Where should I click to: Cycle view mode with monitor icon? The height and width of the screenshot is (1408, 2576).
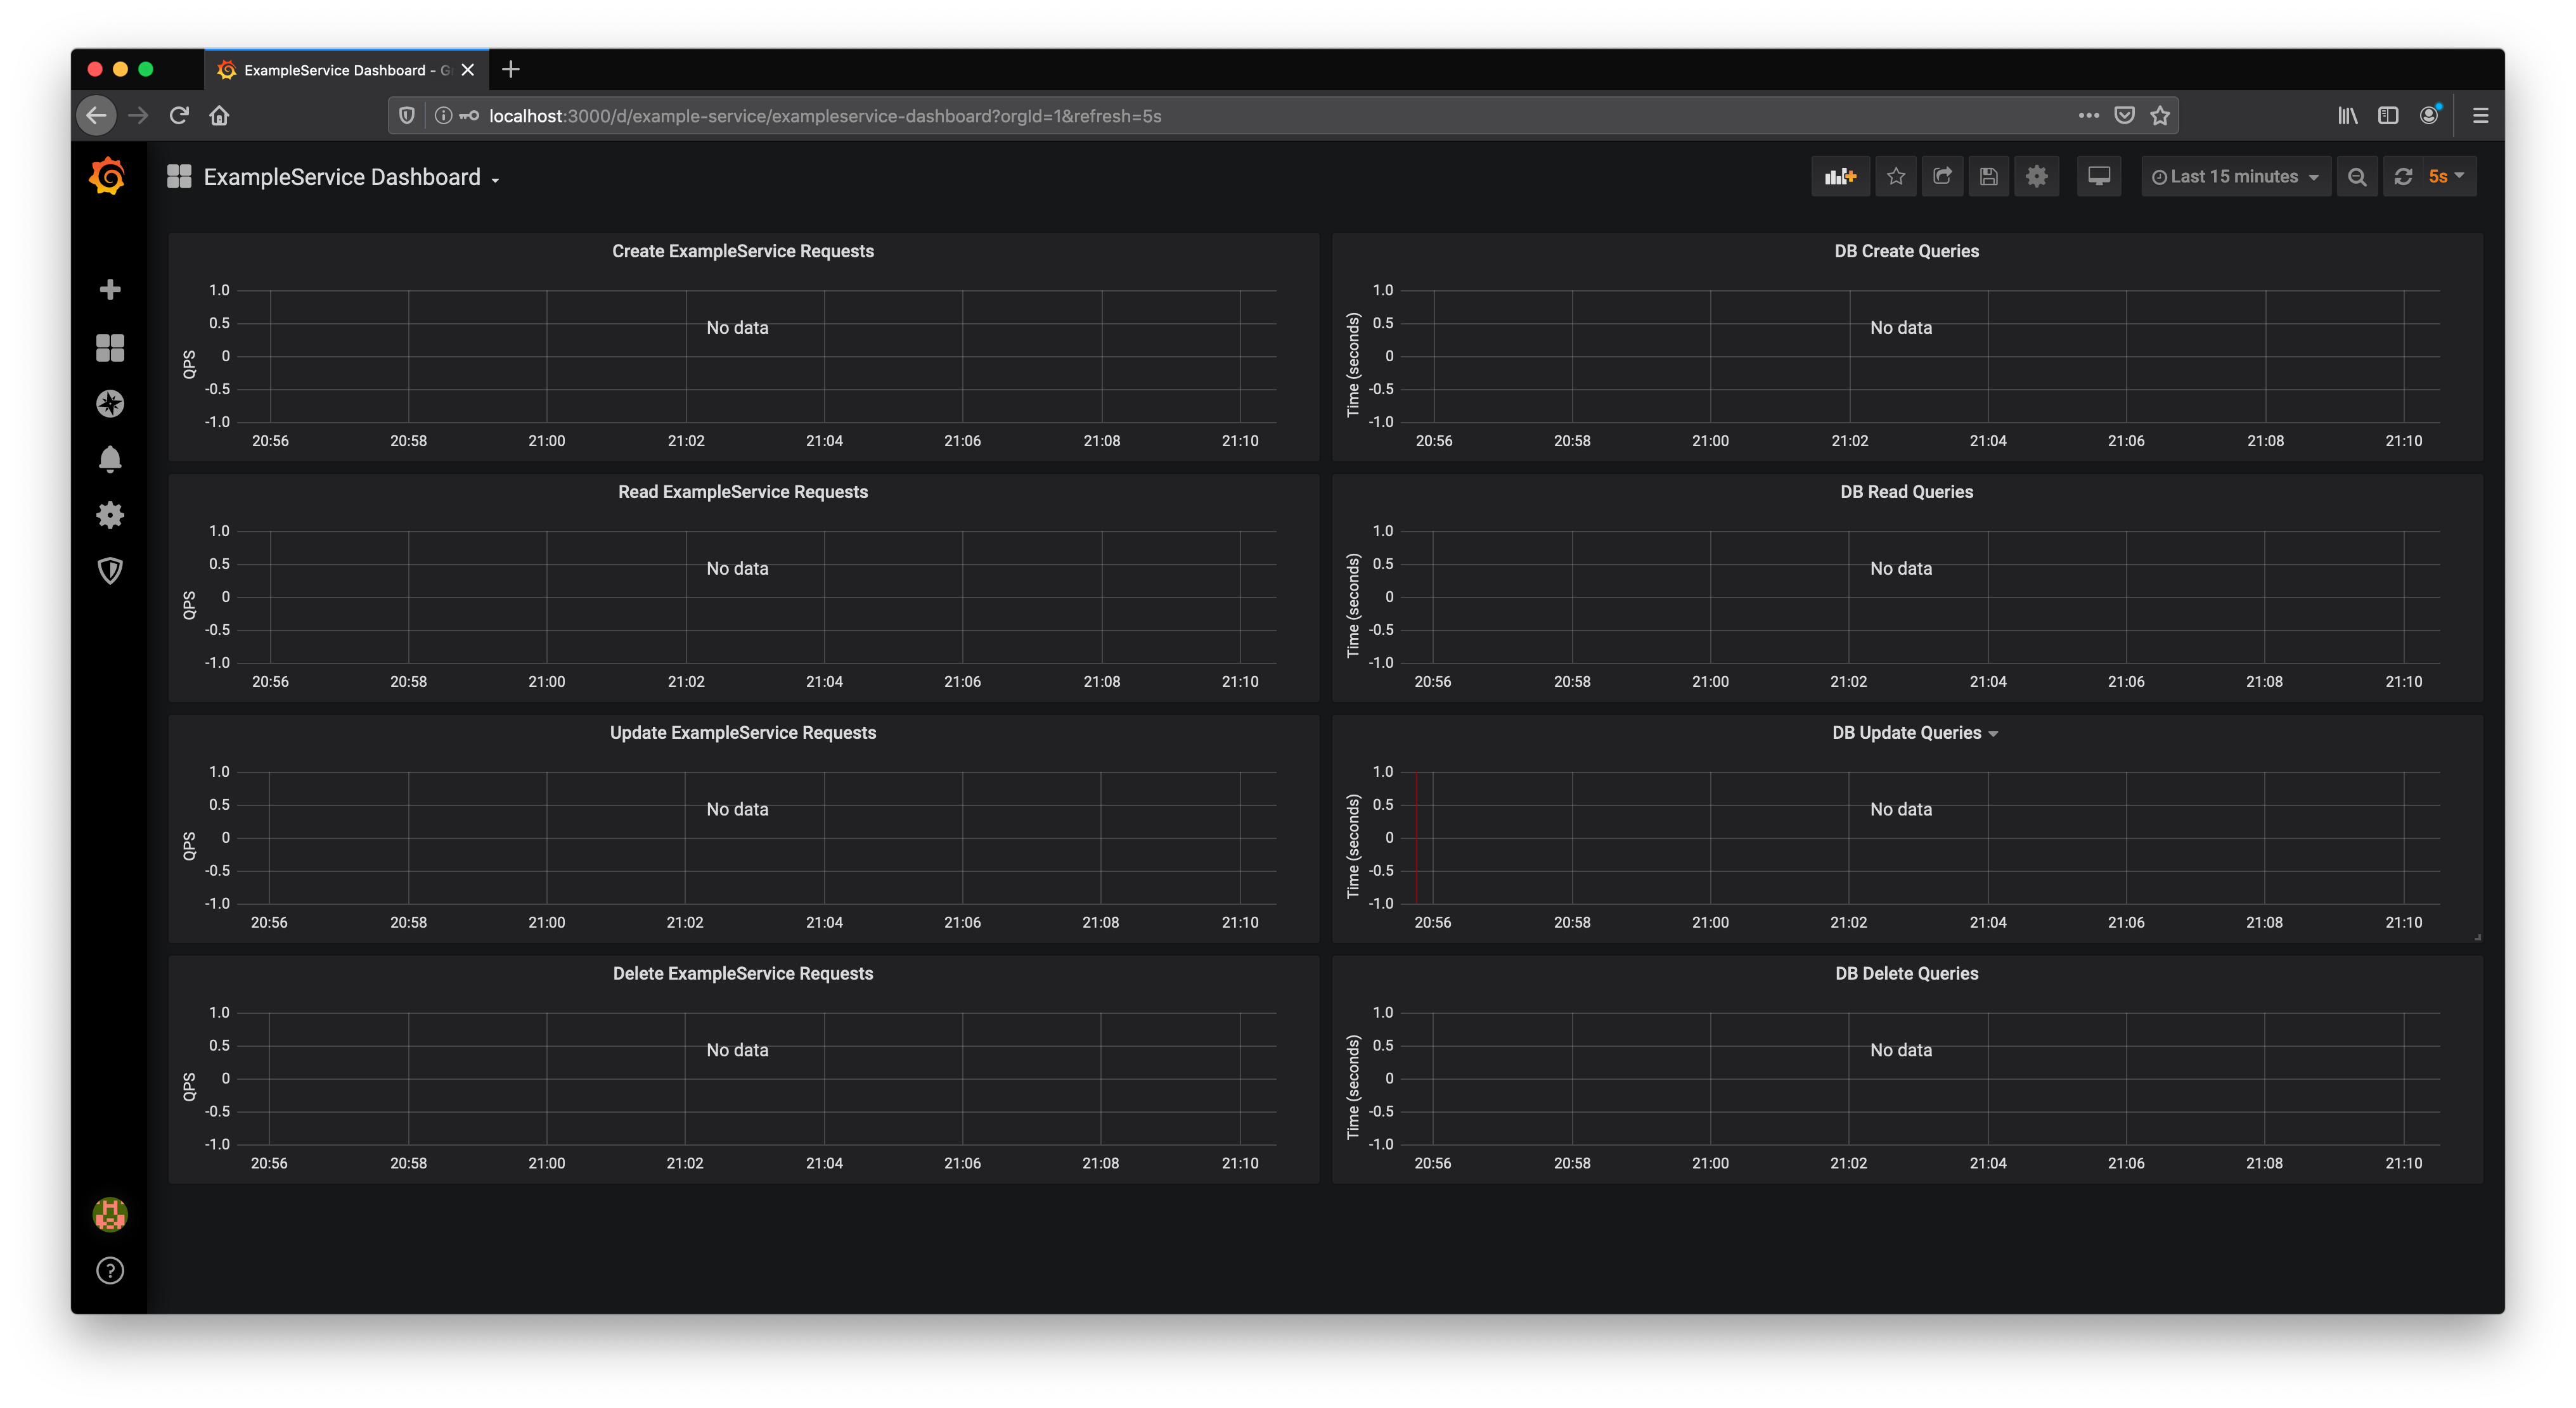pos(2099,177)
